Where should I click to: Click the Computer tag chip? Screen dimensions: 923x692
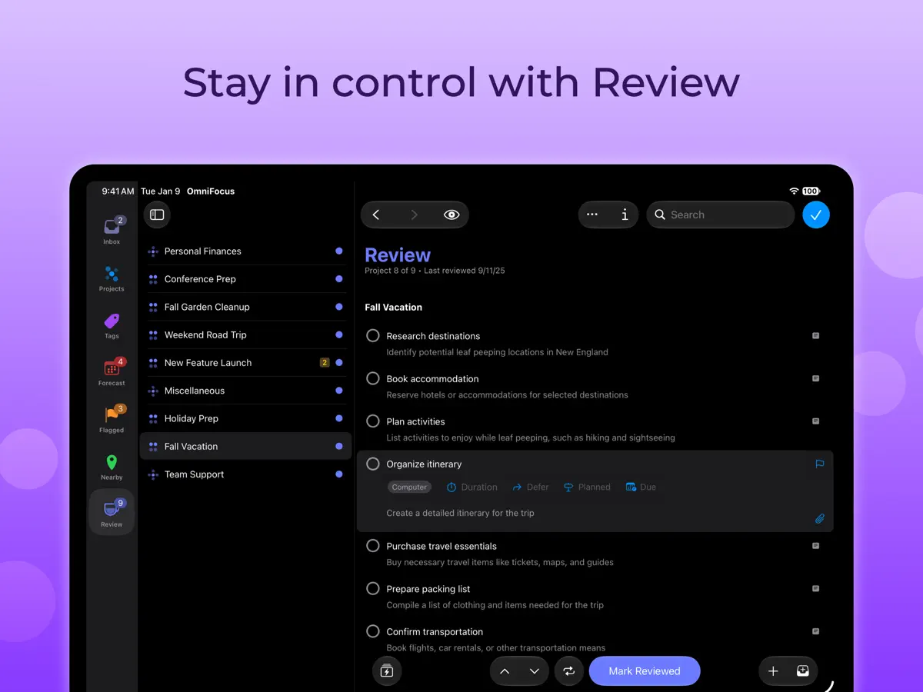point(409,487)
